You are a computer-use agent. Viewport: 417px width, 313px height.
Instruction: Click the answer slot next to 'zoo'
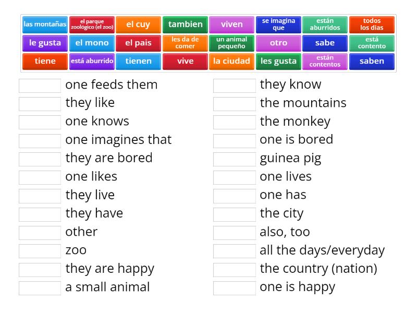40,250
